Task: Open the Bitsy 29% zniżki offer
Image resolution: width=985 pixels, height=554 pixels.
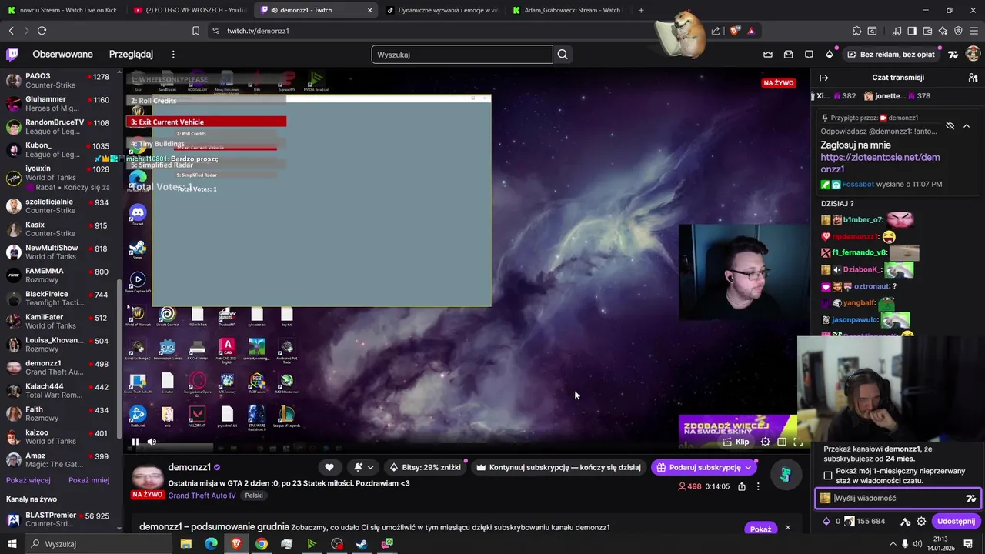Action: [425, 467]
